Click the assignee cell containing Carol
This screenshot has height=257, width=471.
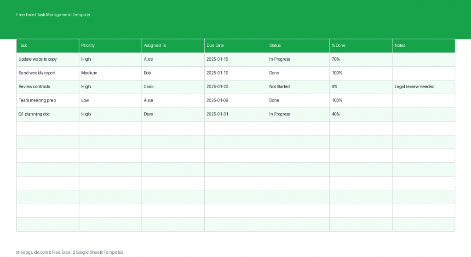[172, 87]
